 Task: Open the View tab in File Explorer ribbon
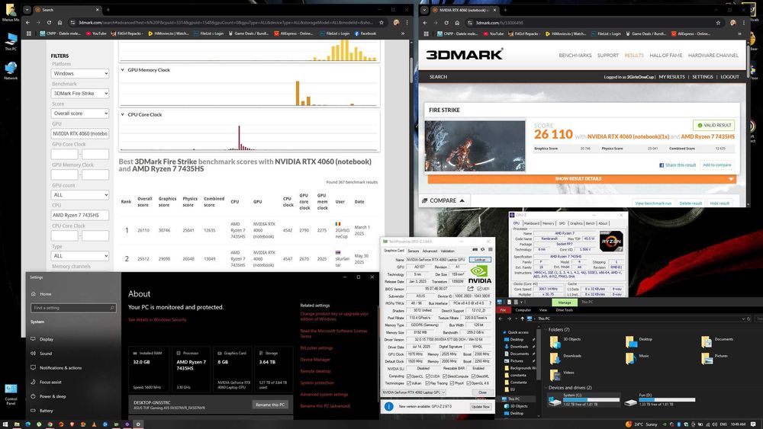pyautogui.click(x=543, y=310)
